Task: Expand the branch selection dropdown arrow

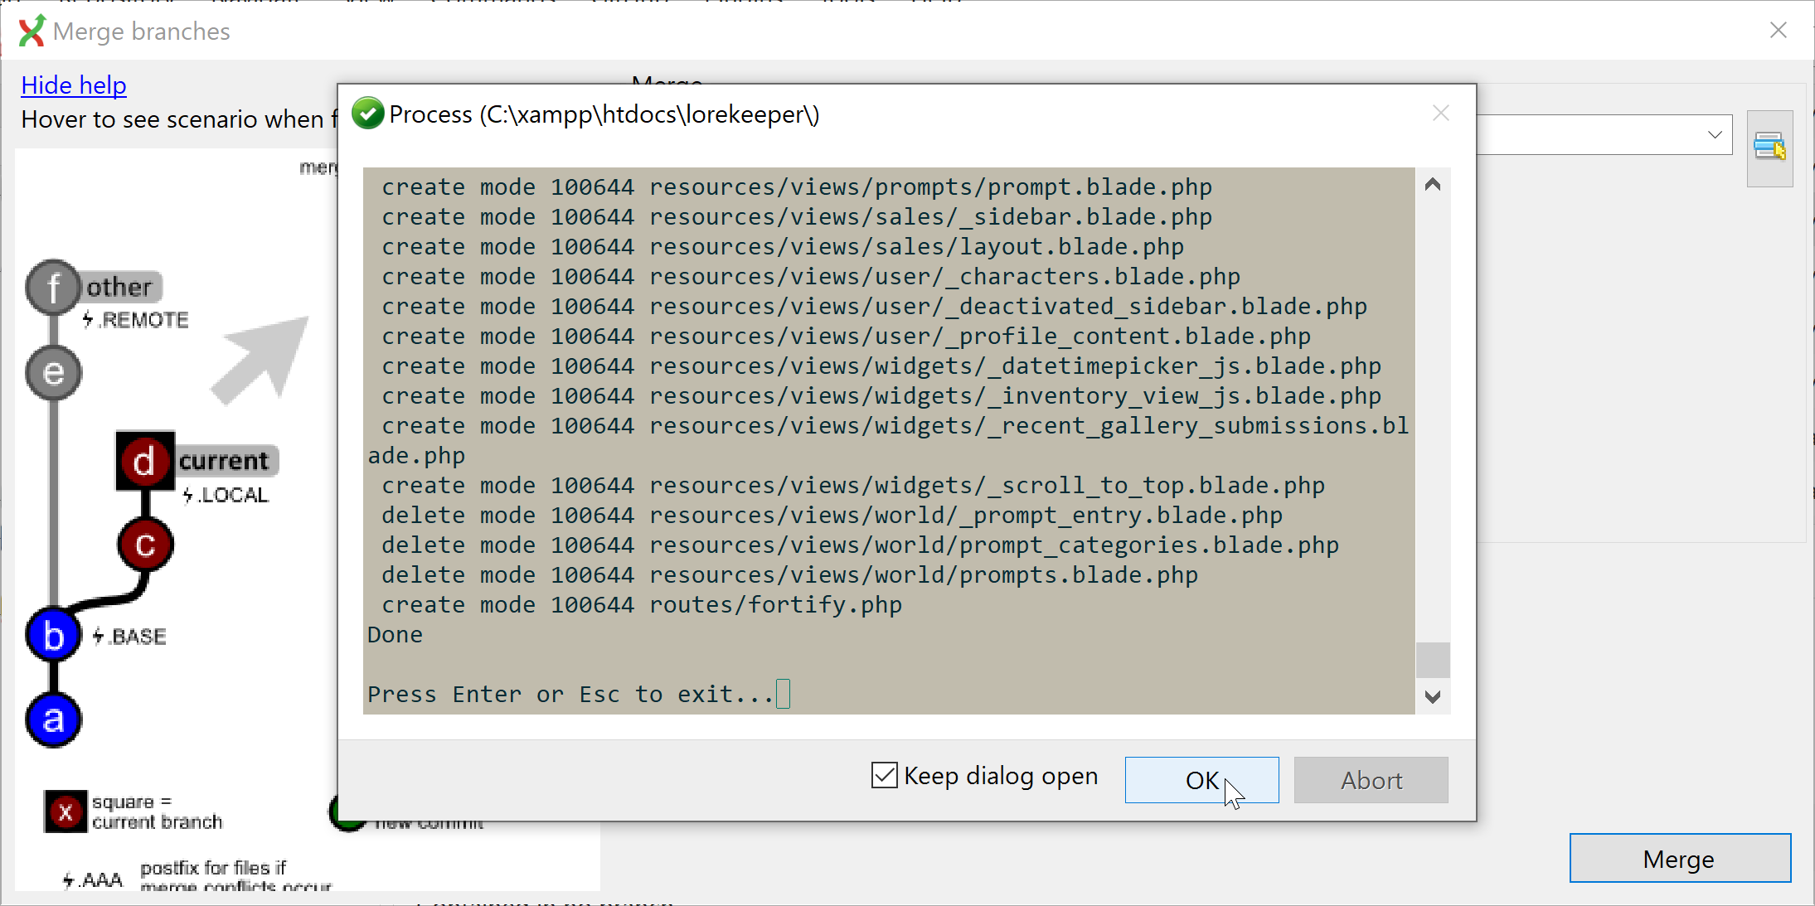Action: coord(1715,135)
